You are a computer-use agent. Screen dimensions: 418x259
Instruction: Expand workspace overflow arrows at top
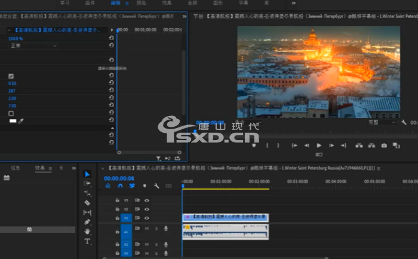(x=294, y=3)
